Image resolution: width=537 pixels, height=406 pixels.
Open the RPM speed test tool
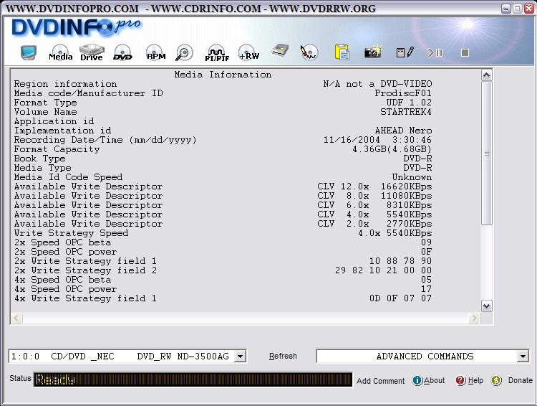(156, 52)
